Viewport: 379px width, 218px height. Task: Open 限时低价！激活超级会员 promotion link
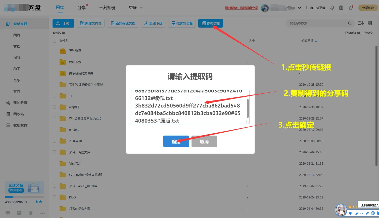point(242,8)
